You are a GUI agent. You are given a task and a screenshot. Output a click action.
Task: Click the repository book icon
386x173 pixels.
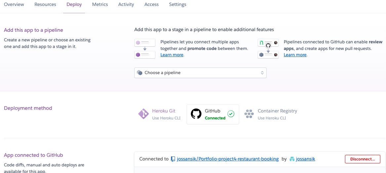coord(173,159)
